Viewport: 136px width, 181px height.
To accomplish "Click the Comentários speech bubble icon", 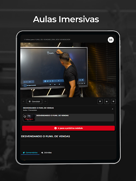I will coord(24,152).
